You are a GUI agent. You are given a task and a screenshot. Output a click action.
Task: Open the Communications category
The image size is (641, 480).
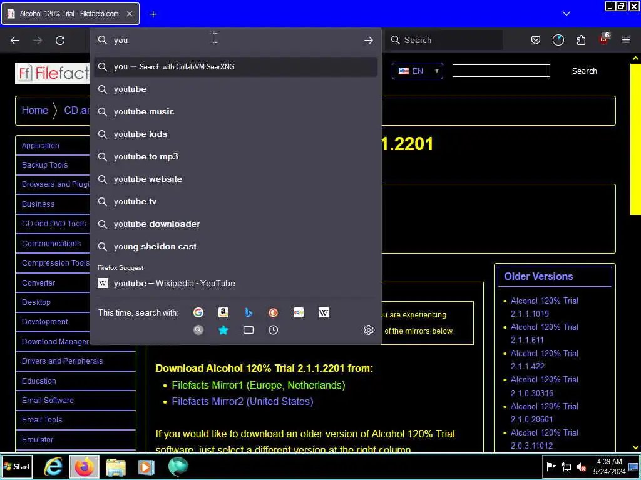pyautogui.click(x=51, y=243)
